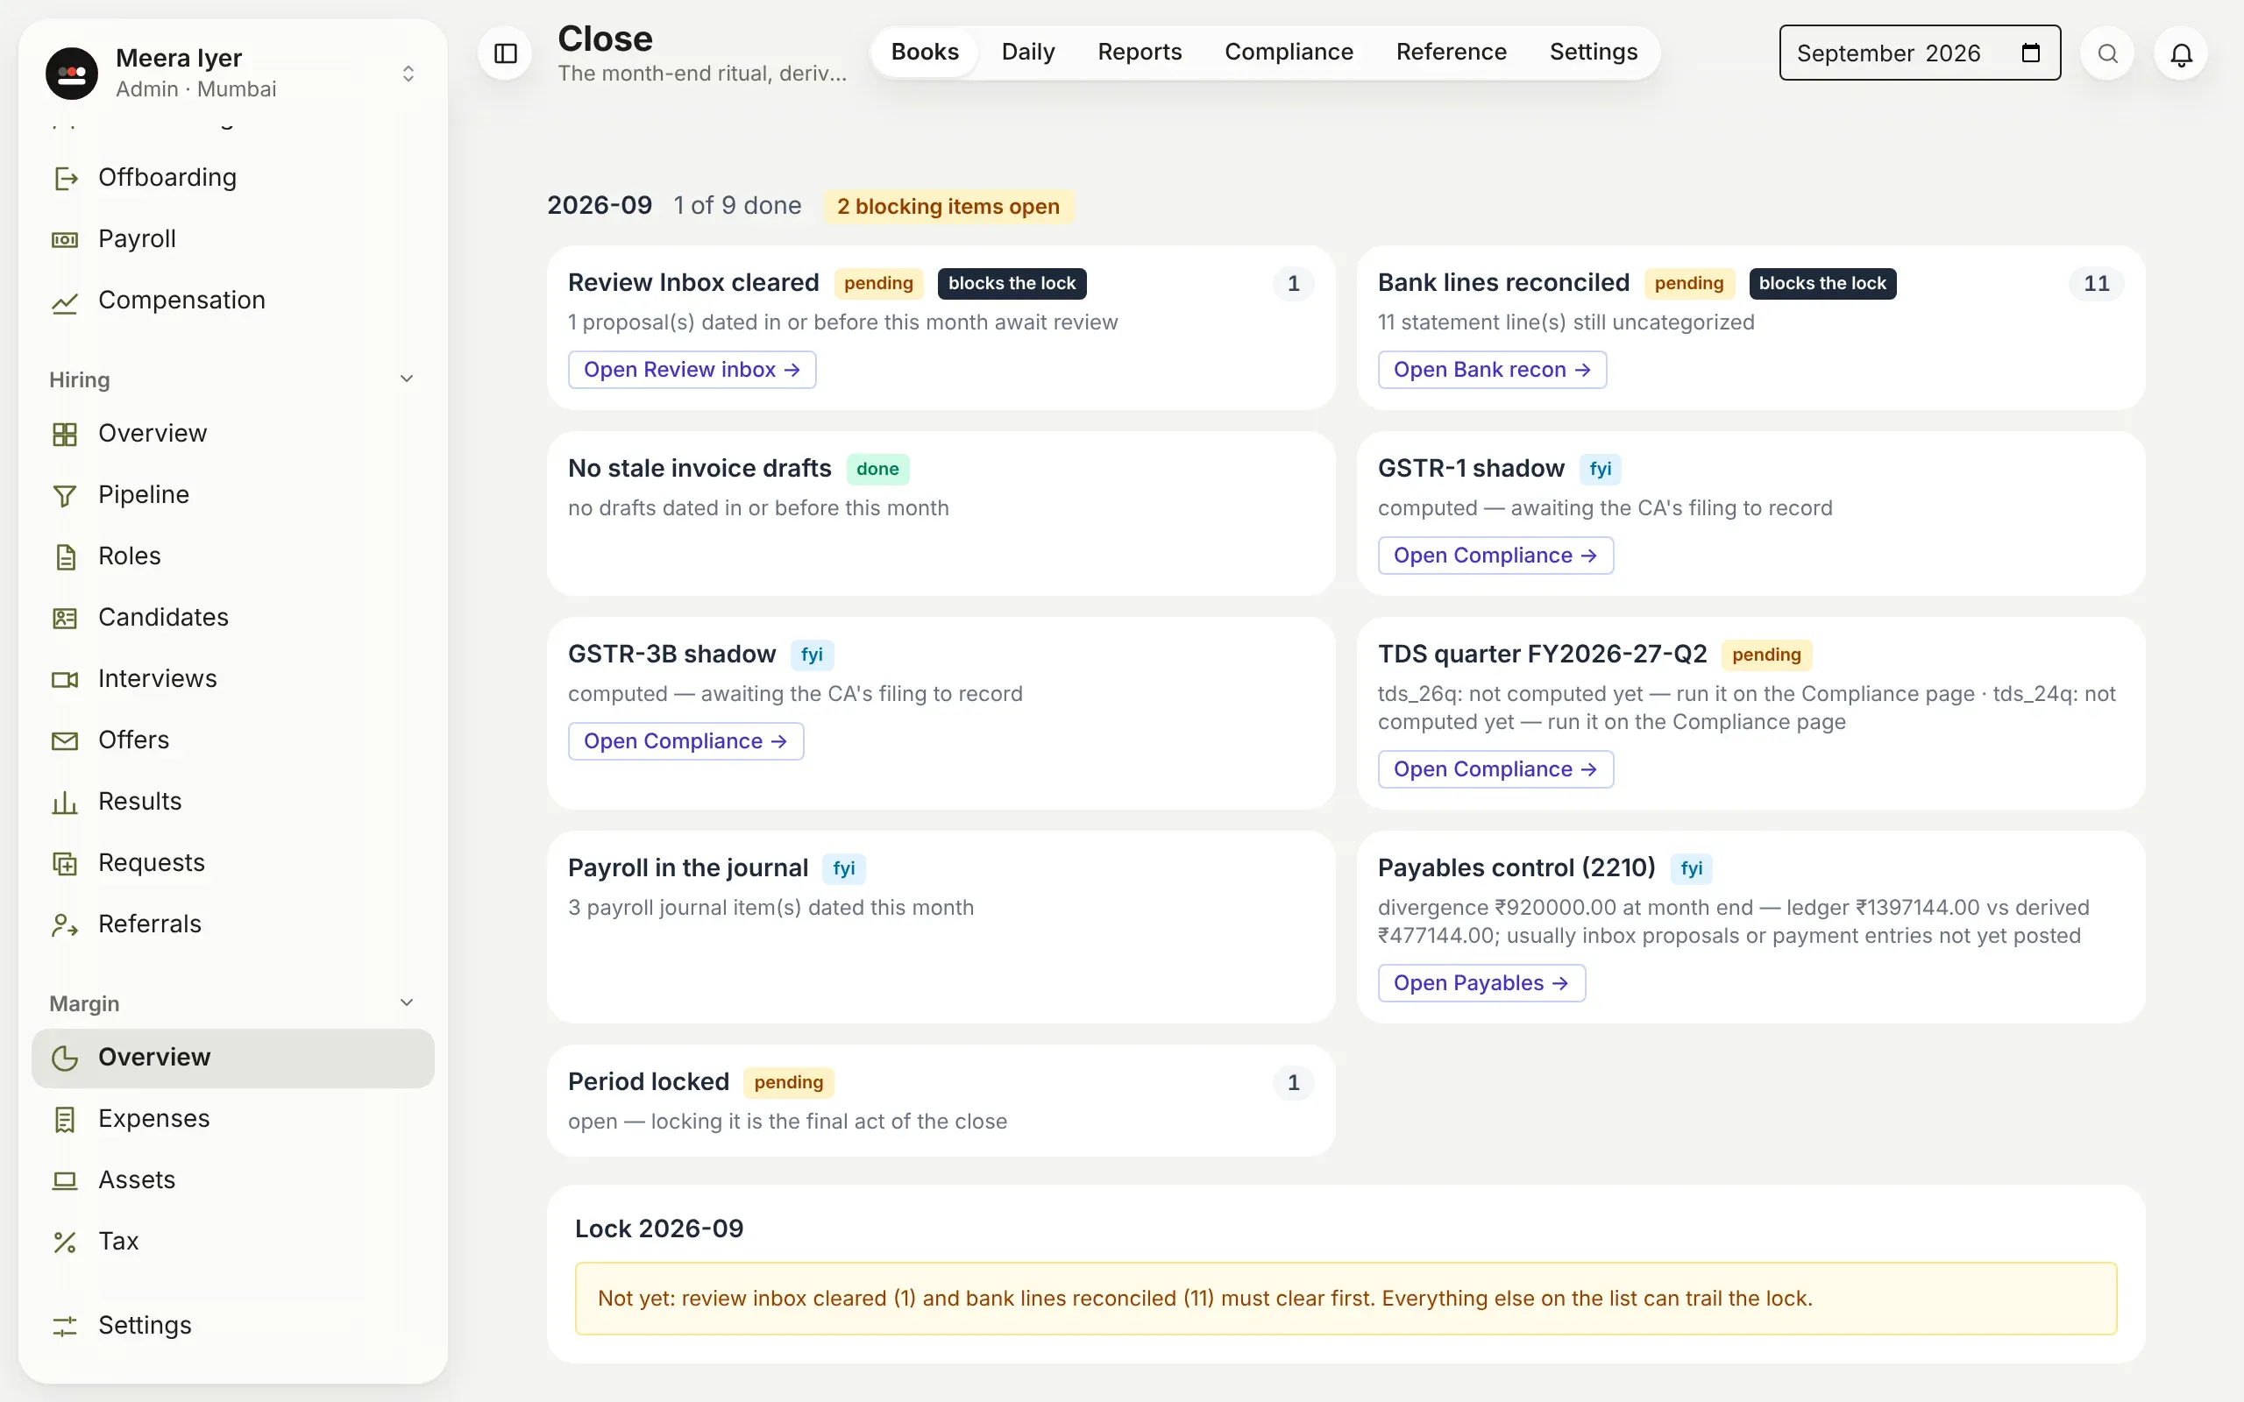Open Compliance from GSTR-3B shadow card

[x=685, y=741]
